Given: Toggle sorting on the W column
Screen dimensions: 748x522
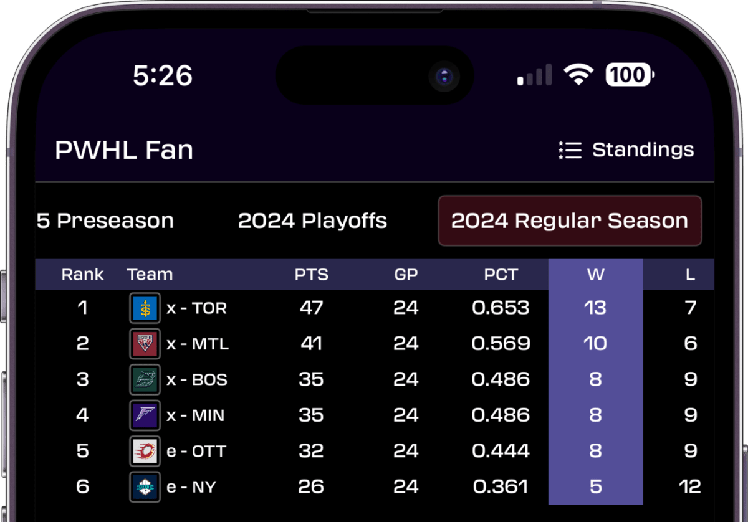Looking at the screenshot, I should [x=596, y=274].
